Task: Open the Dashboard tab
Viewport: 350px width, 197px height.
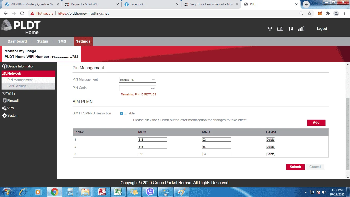Action: click(17, 41)
